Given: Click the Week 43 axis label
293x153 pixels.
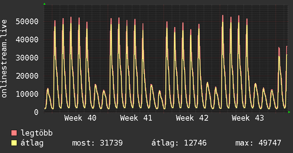Looking at the screenshot, I should pos(248,118).
